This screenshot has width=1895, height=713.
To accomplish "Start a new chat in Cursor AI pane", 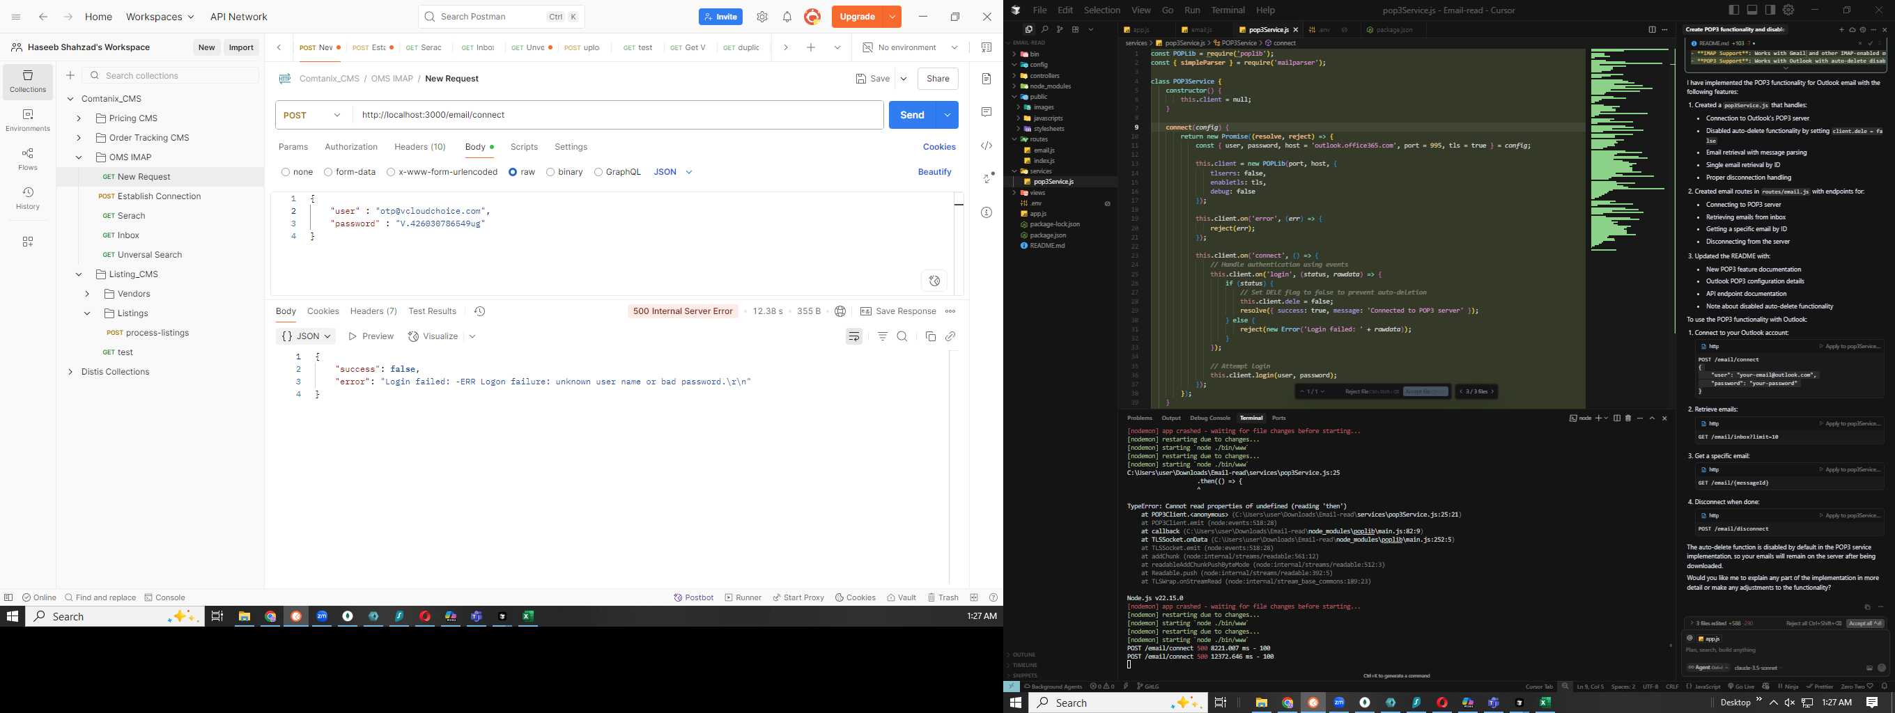I will pyautogui.click(x=1841, y=29).
